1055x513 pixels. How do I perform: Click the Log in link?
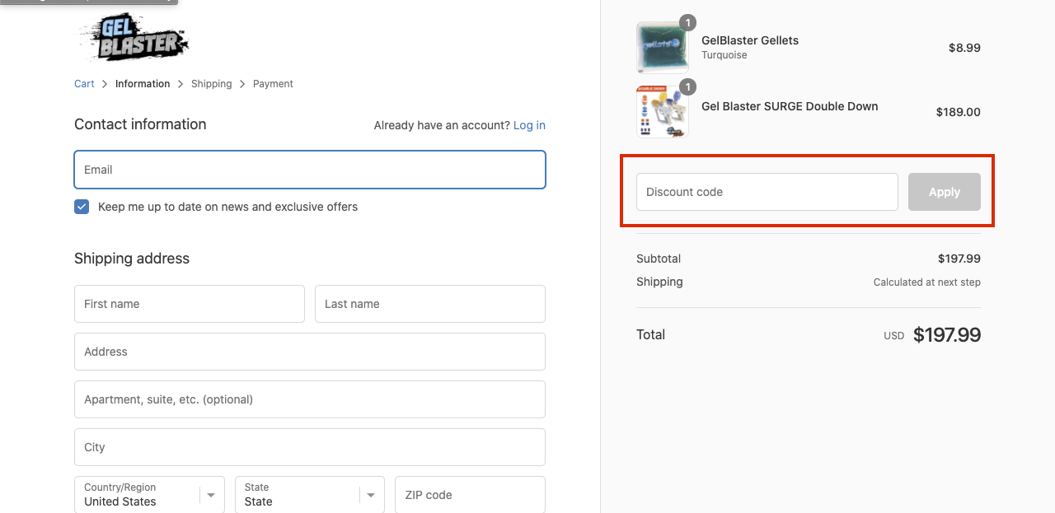529,125
